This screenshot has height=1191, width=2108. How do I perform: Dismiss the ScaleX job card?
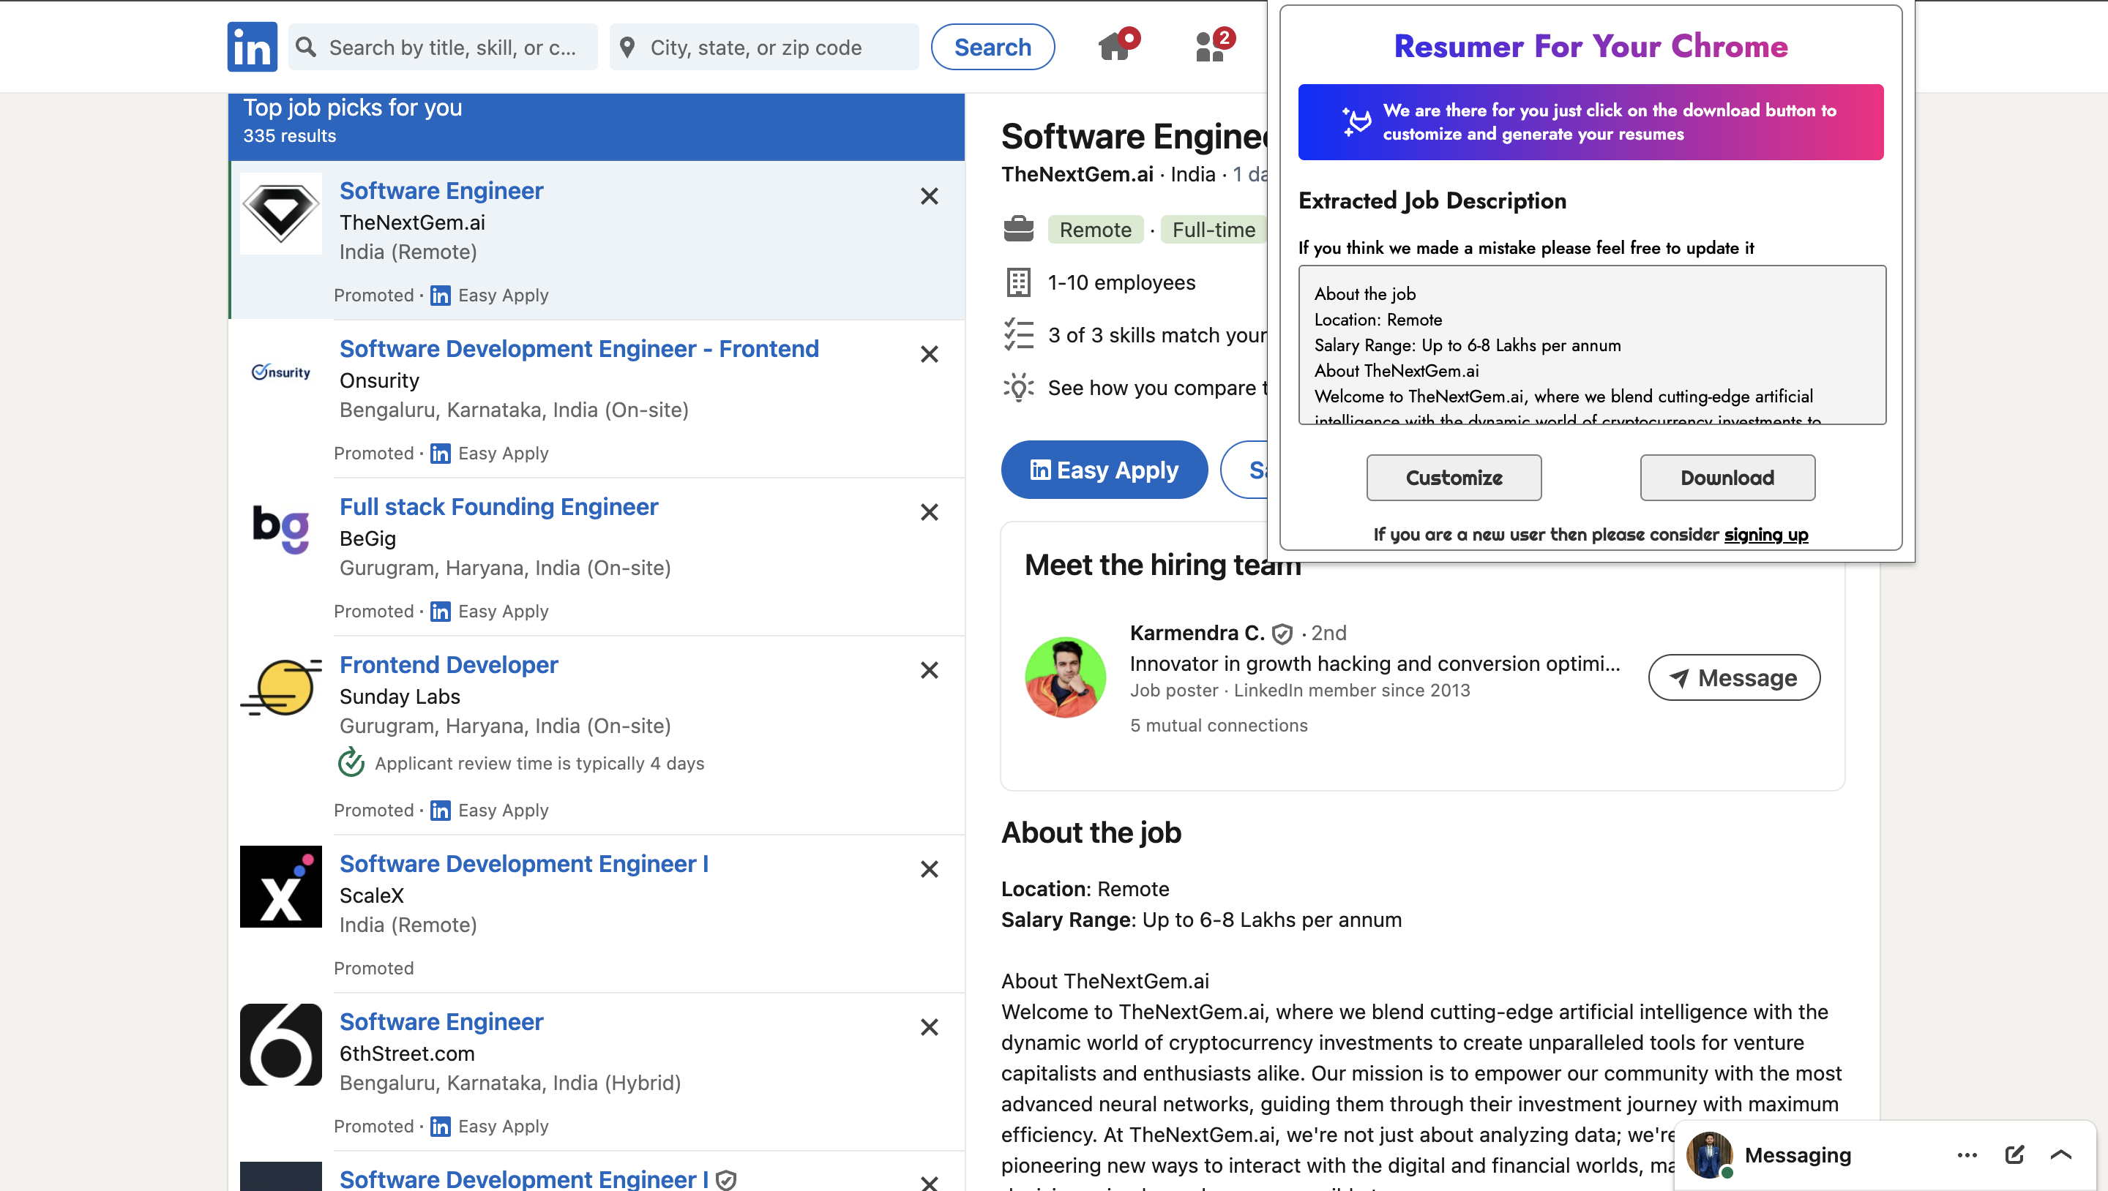click(x=929, y=868)
